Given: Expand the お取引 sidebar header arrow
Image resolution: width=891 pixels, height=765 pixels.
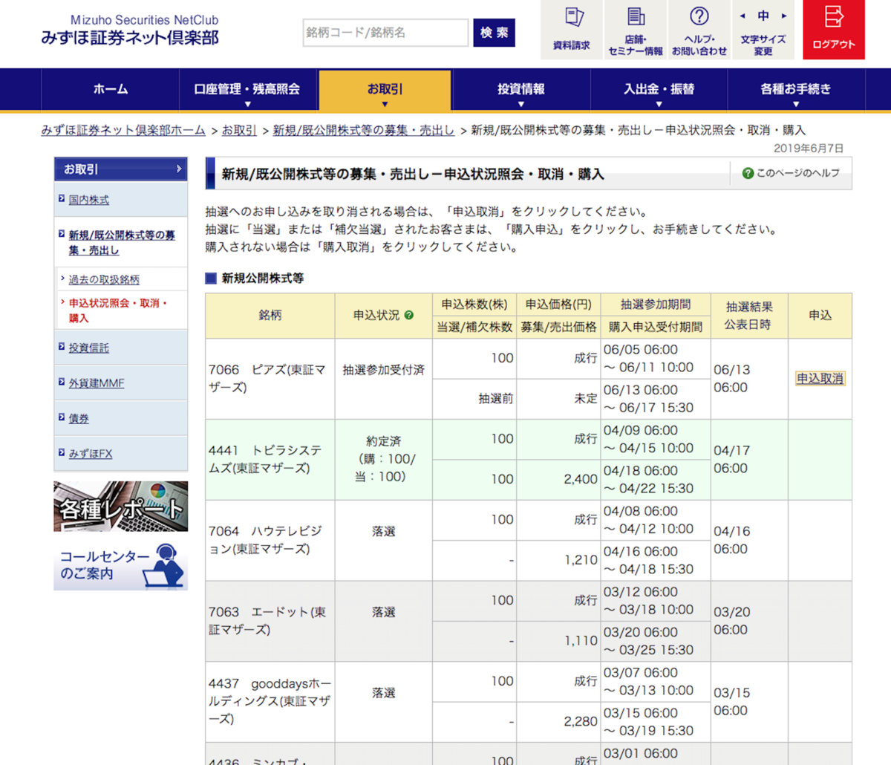Looking at the screenshot, I should [179, 169].
